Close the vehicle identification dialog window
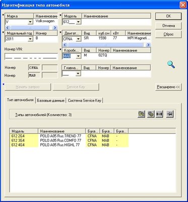 pos(183,5)
